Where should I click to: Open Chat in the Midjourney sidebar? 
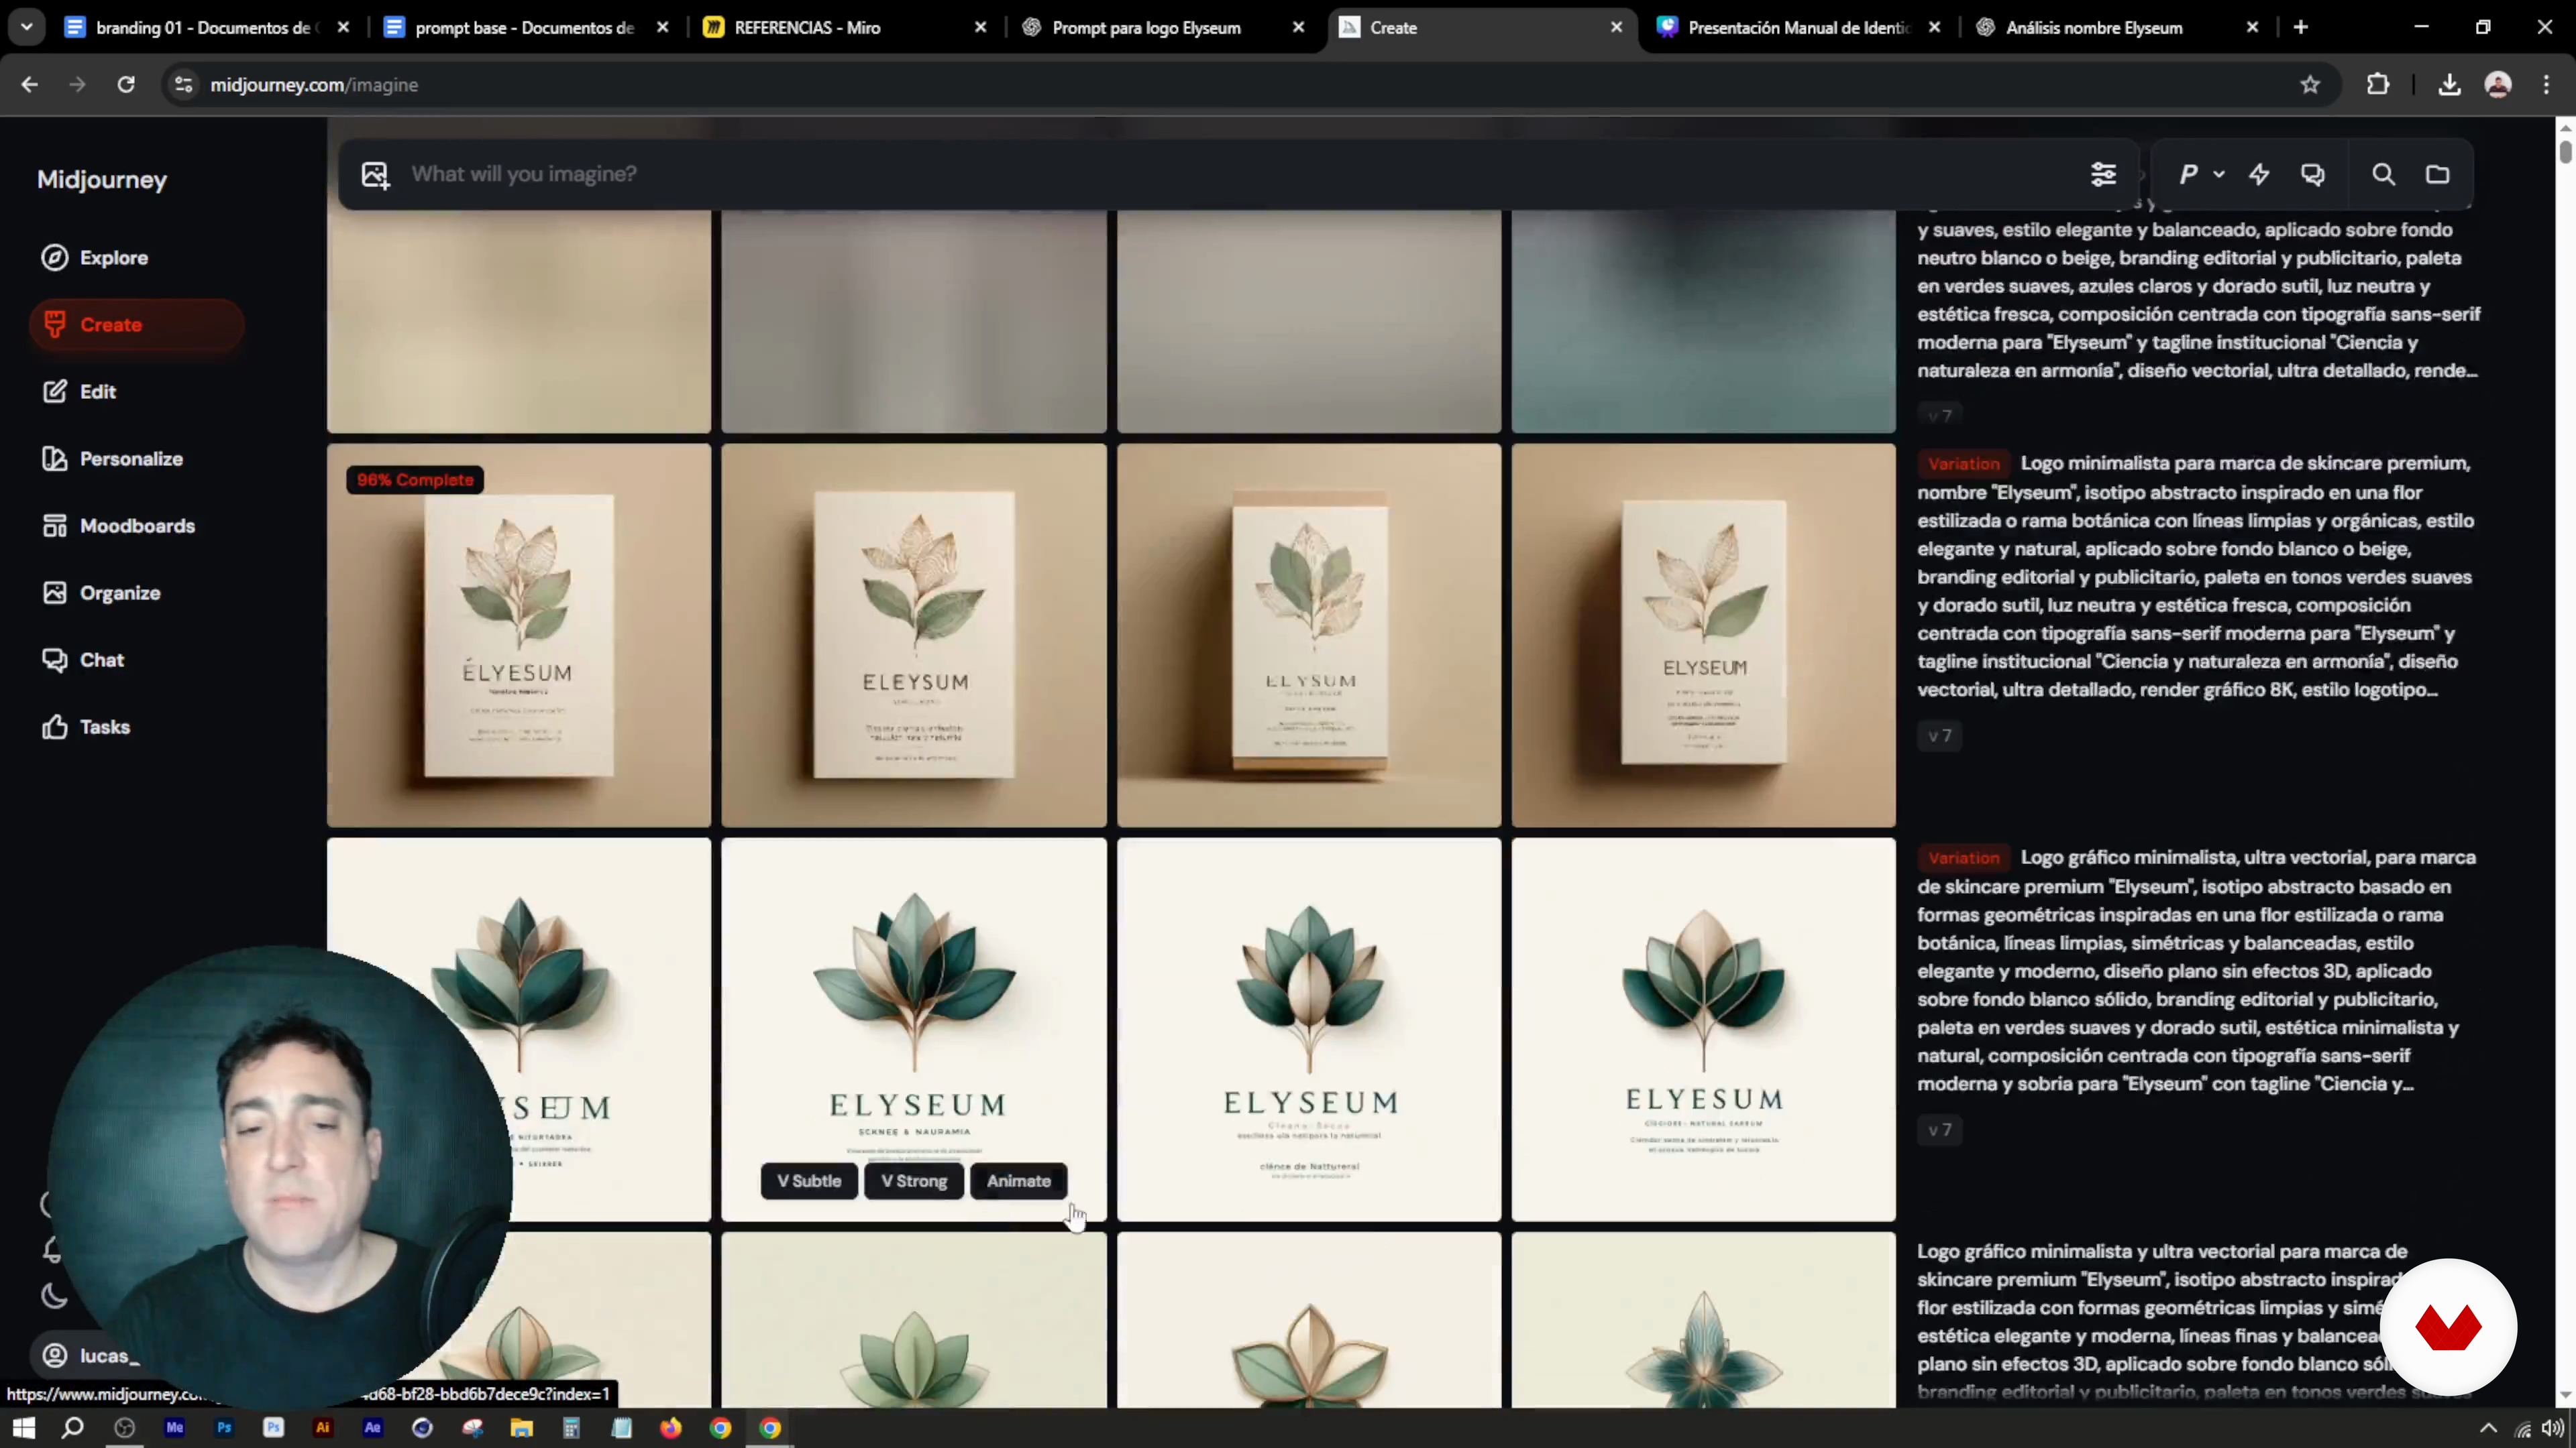click(x=83, y=660)
